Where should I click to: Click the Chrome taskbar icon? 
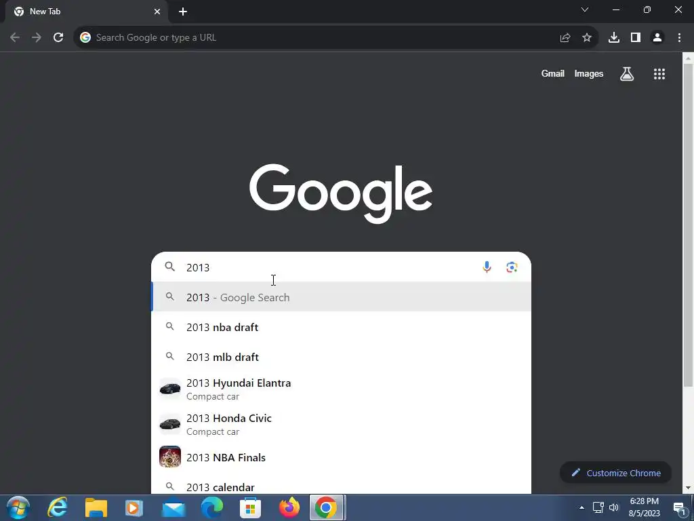point(326,507)
